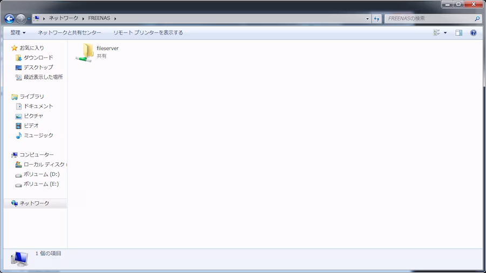The image size is (486, 273).
Task: Open the address bar previous locations dropdown
Action: tap(368, 18)
